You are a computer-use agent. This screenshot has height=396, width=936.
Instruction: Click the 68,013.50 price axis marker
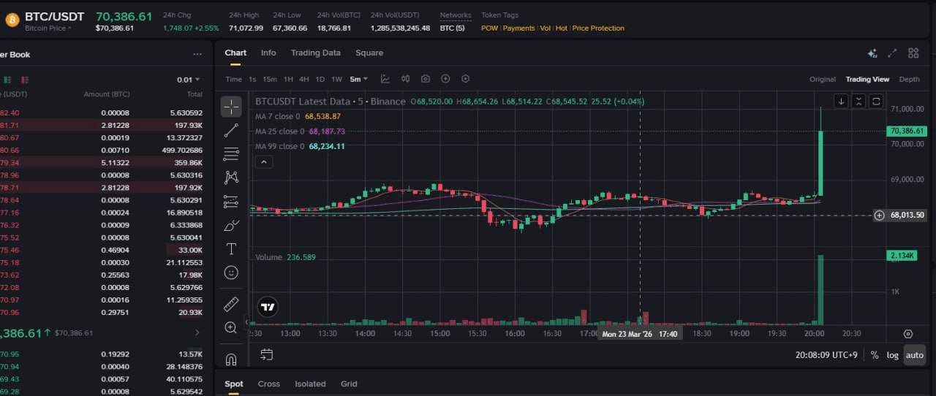click(907, 215)
